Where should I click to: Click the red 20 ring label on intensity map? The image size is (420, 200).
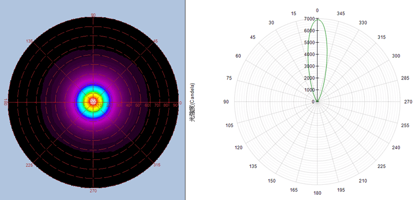(x=109, y=105)
